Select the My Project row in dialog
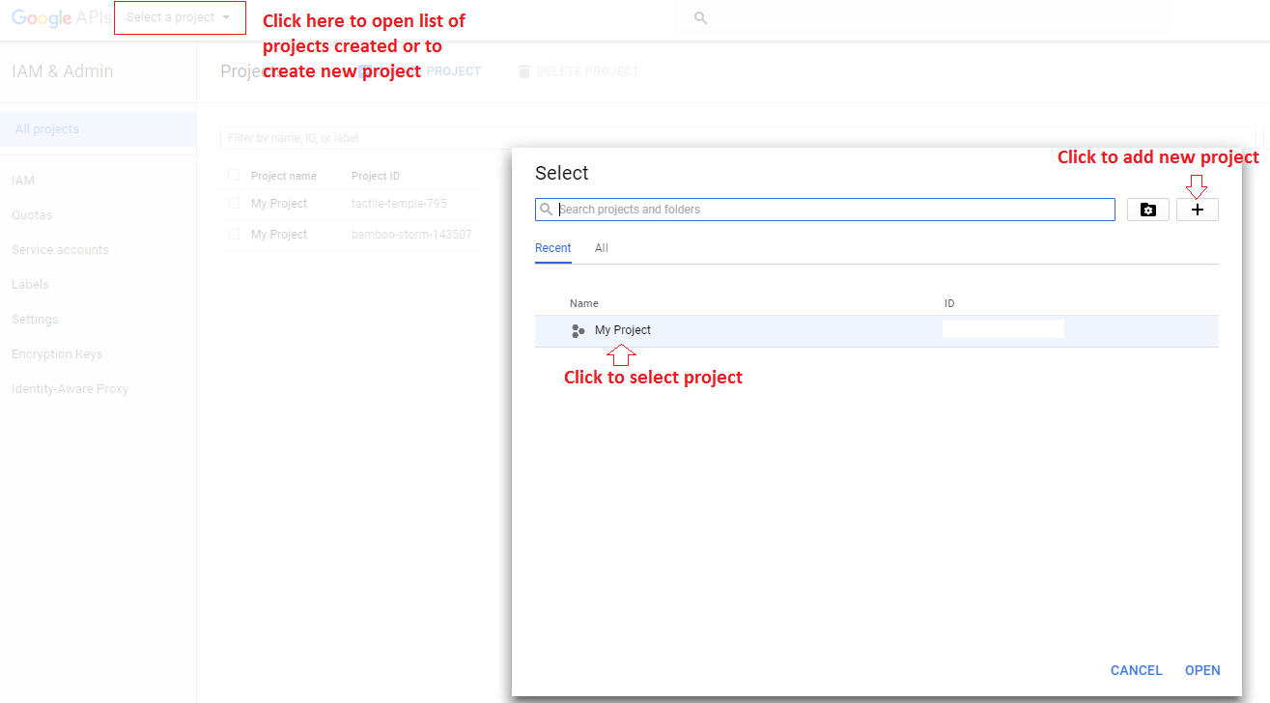Screen dimensions: 1270x703 point(877,331)
